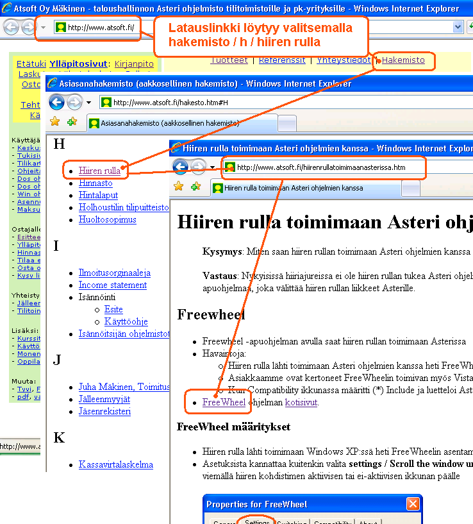Open the Juha Mäkinen, Toimitusjohtaja link

(124, 387)
